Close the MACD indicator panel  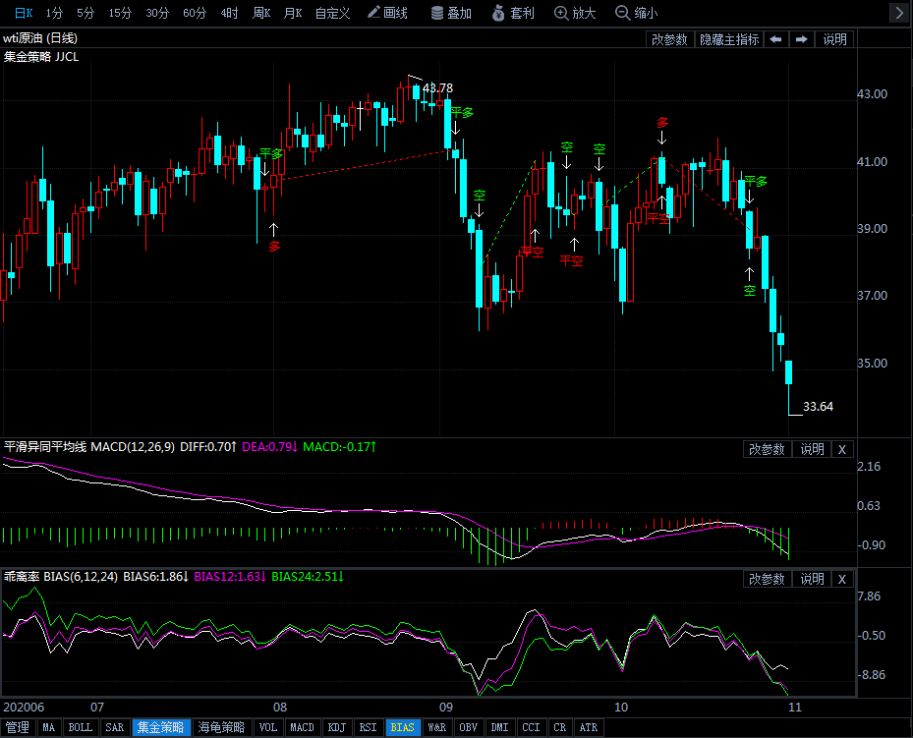[x=842, y=449]
